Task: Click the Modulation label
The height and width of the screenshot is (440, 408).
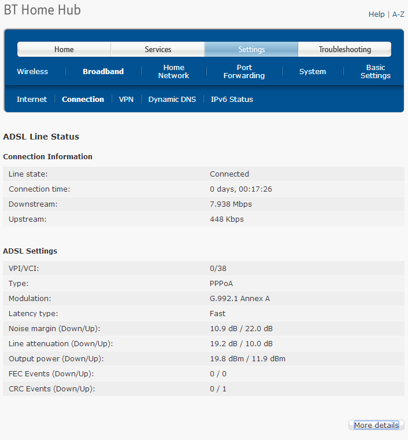Action: 29,299
